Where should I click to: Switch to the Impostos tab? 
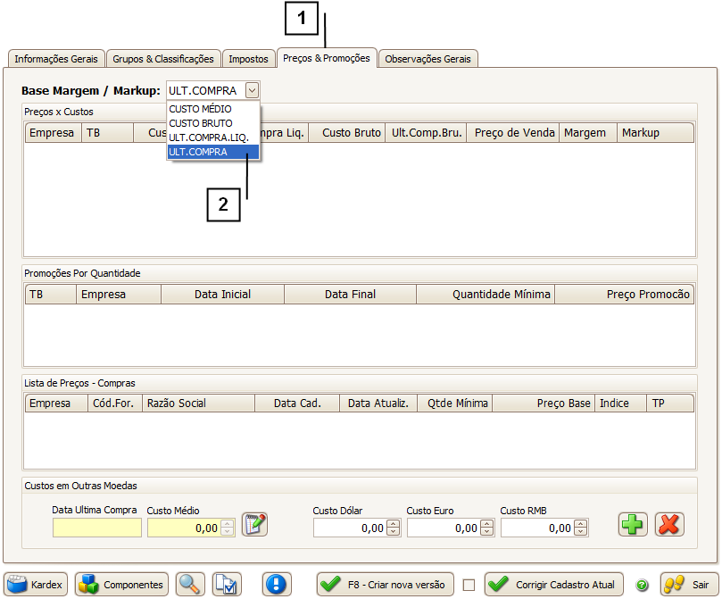(x=248, y=59)
